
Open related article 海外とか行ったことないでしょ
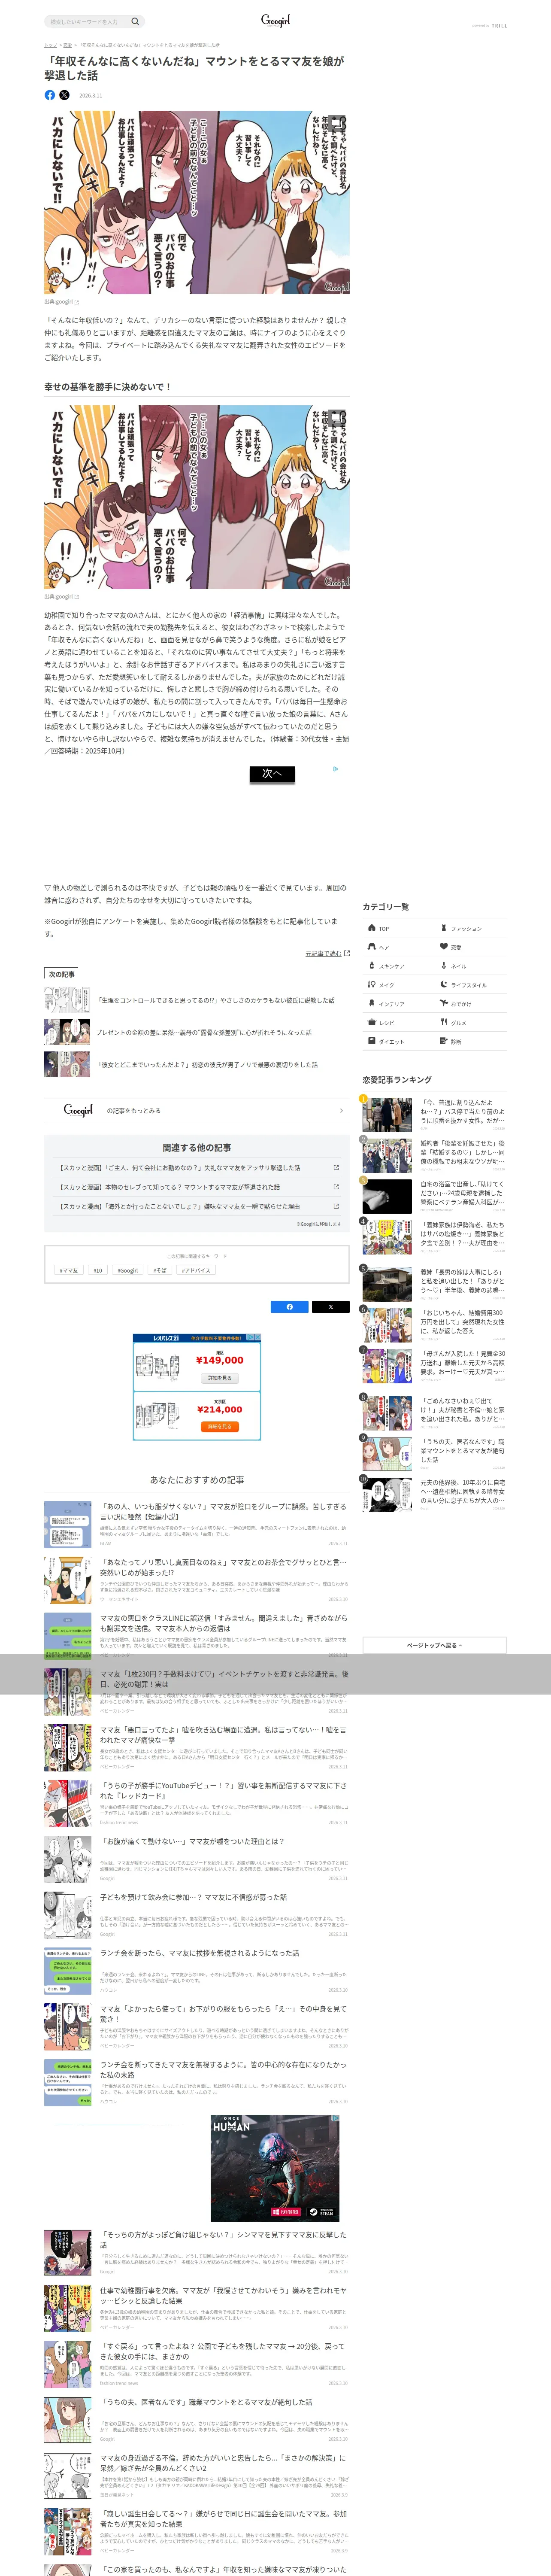(197, 1206)
